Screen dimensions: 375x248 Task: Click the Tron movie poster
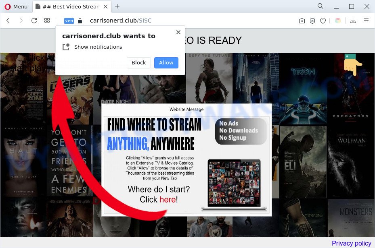click(x=303, y=89)
